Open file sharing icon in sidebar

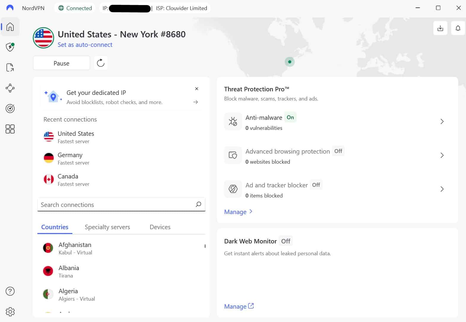pyautogui.click(x=10, y=68)
